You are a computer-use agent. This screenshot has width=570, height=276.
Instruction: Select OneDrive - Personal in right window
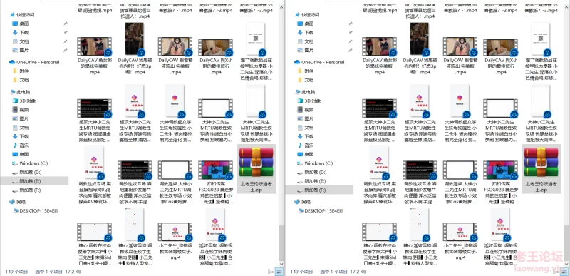click(319, 62)
